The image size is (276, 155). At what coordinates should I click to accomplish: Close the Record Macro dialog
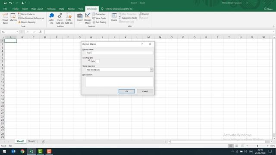[150, 44]
